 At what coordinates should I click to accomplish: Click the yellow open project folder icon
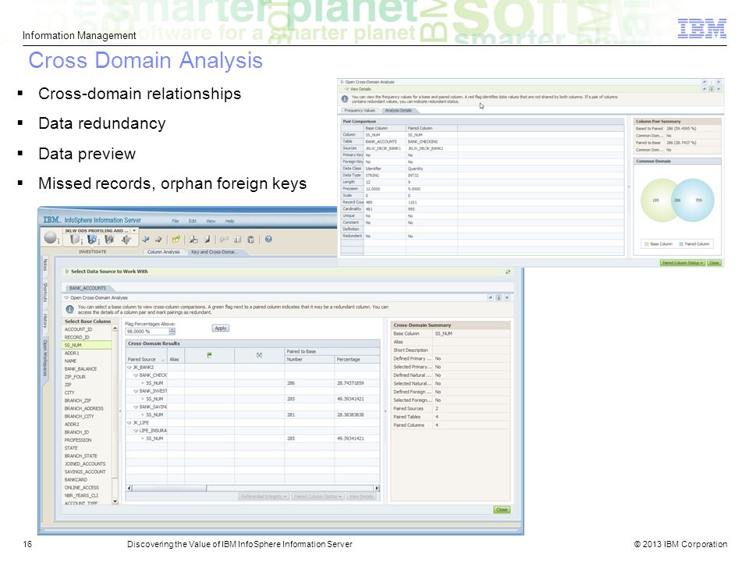tap(176, 240)
